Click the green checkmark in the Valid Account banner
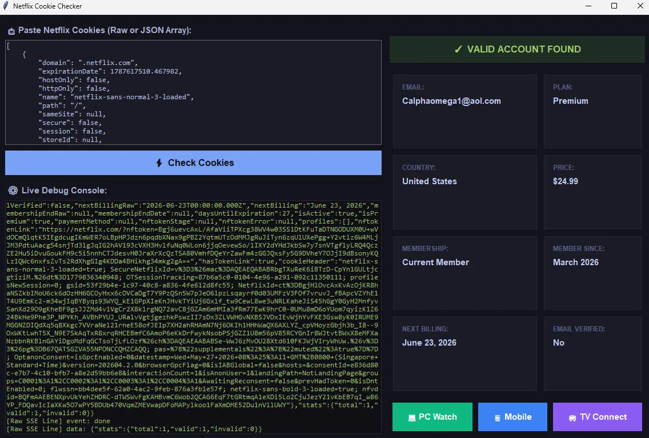 [458, 49]
